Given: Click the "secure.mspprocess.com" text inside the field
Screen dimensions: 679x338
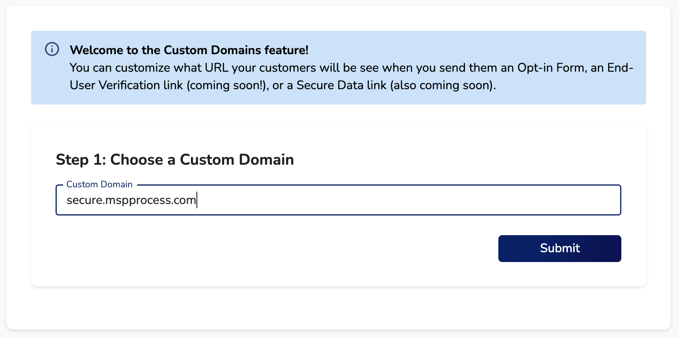Looking at the screenshot, I should point(131,200).
